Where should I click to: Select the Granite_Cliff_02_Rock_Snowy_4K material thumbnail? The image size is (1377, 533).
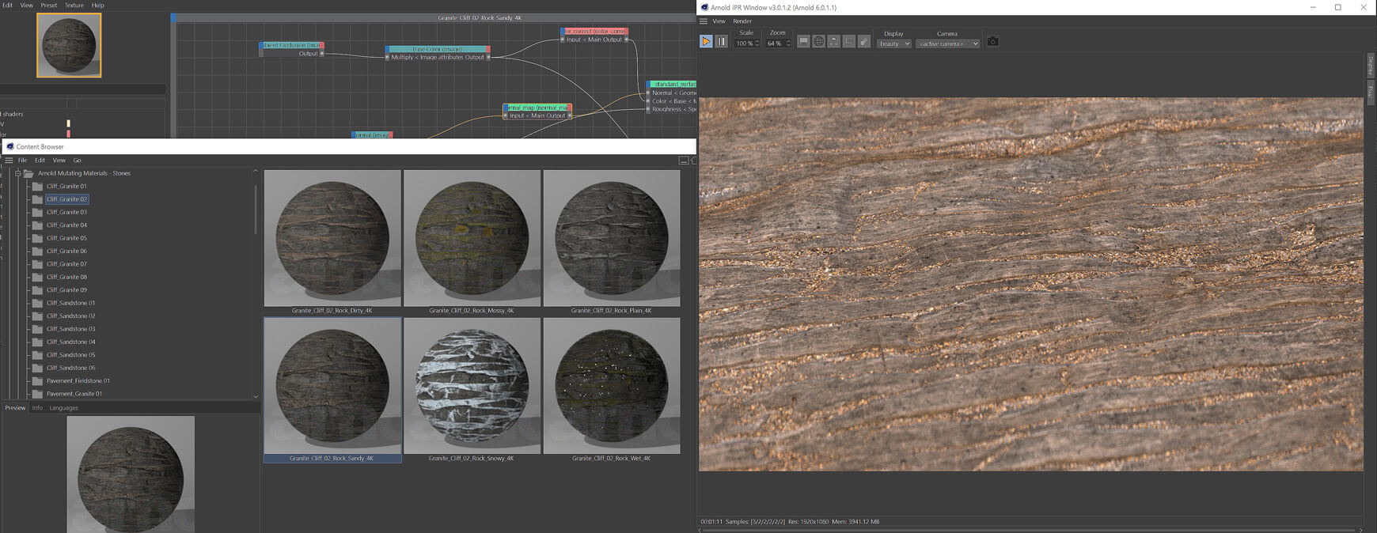click(x=472, y=386)
